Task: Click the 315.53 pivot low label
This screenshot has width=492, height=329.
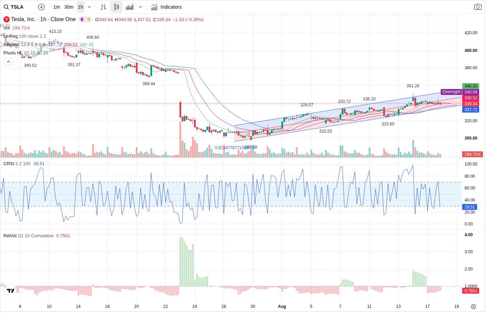Action: tap(326, 131)
